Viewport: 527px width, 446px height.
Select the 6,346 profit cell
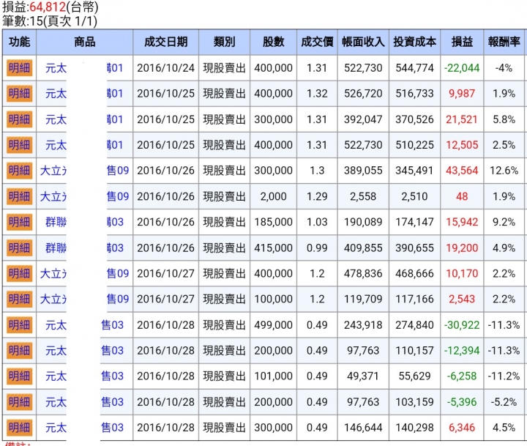pyautogui.click(x=462, y=428)
